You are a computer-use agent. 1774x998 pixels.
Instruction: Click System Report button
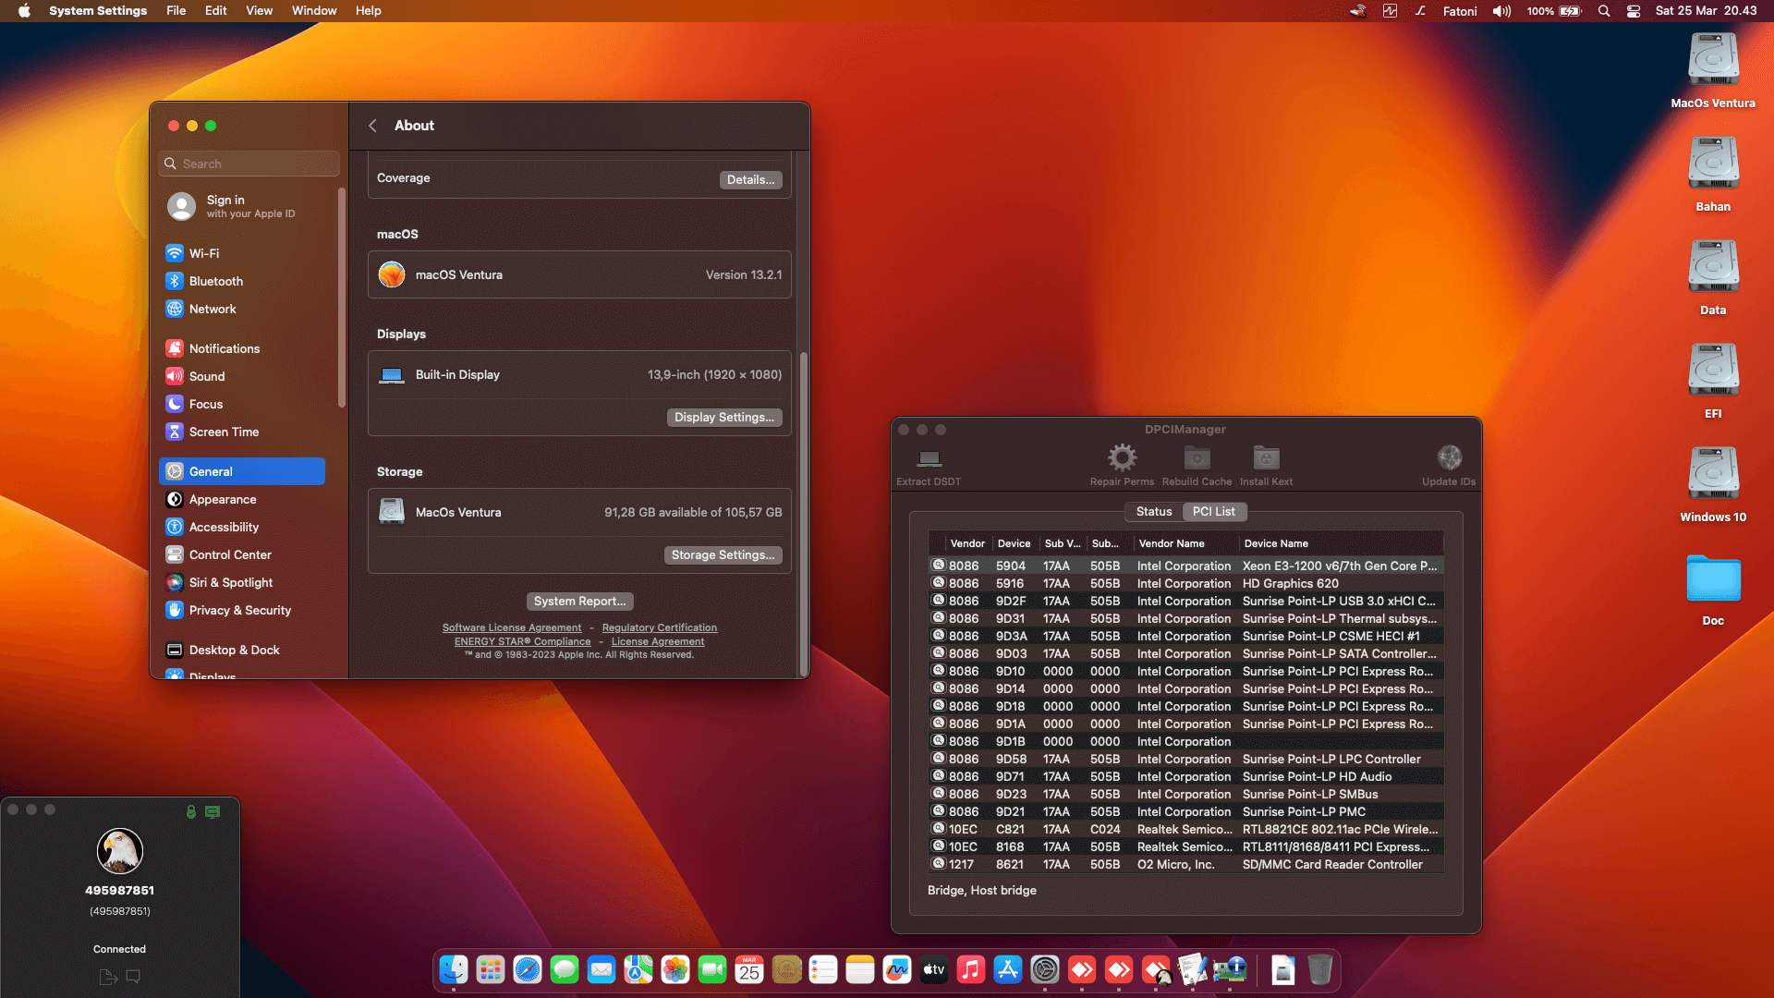580,602
